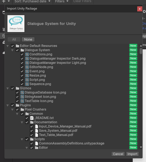The width and height of the screenshot is (146, 162).
Task: Open the Filters dropdown menu
Action: coord(62,1)
